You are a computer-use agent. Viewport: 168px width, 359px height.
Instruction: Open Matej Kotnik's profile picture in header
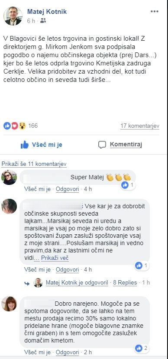click(x=13, y=16)
